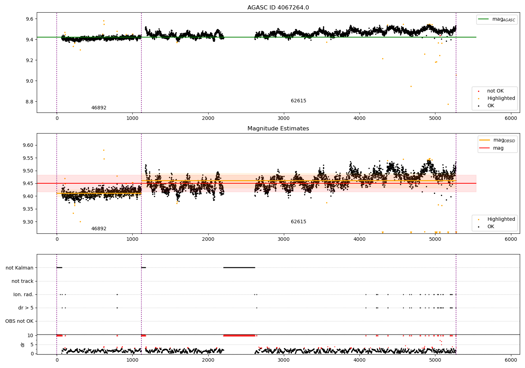Click the '1000' x-tick under the bottom plot
Screen dimensions: 525x368
pos(132,360)
